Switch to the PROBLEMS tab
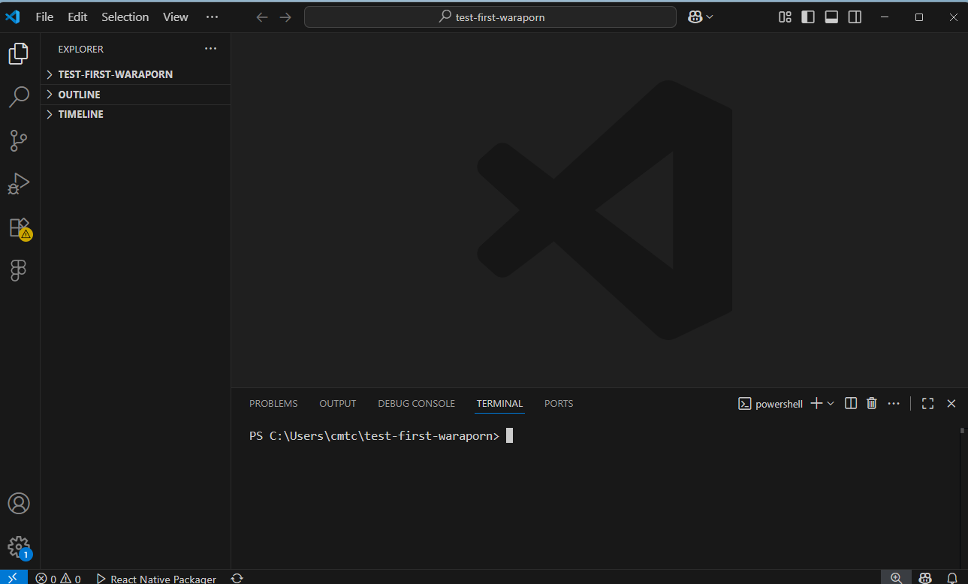The height and width of the screenshot is (584, 968). (273, 404)
